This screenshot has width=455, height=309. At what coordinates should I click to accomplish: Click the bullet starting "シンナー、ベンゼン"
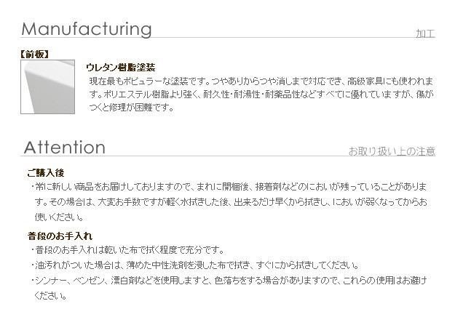click(230, 280)
